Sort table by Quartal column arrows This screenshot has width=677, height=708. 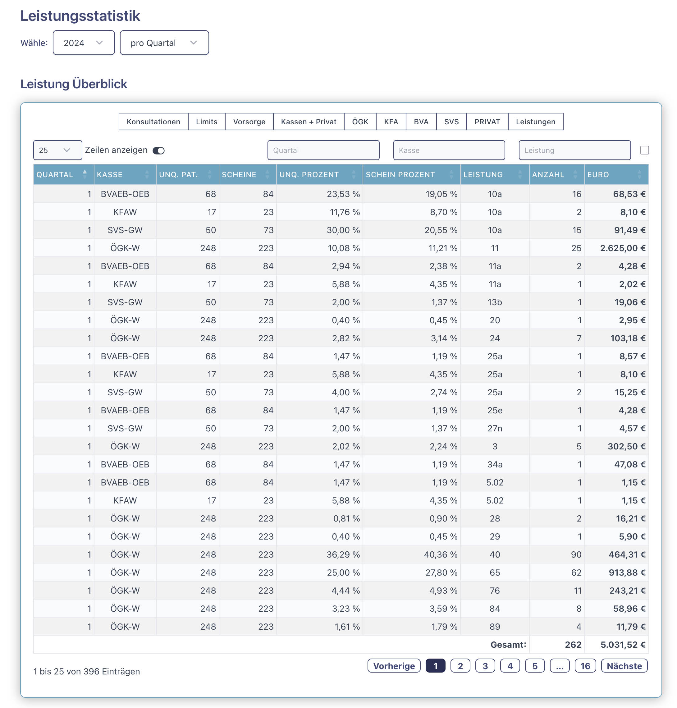tap(85, 174)
